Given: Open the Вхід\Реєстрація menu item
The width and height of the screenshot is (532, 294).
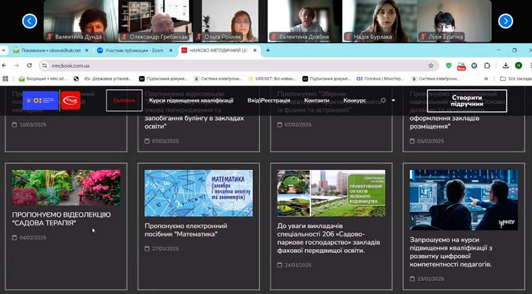Looking at the screenshot, I should (269, 100).
